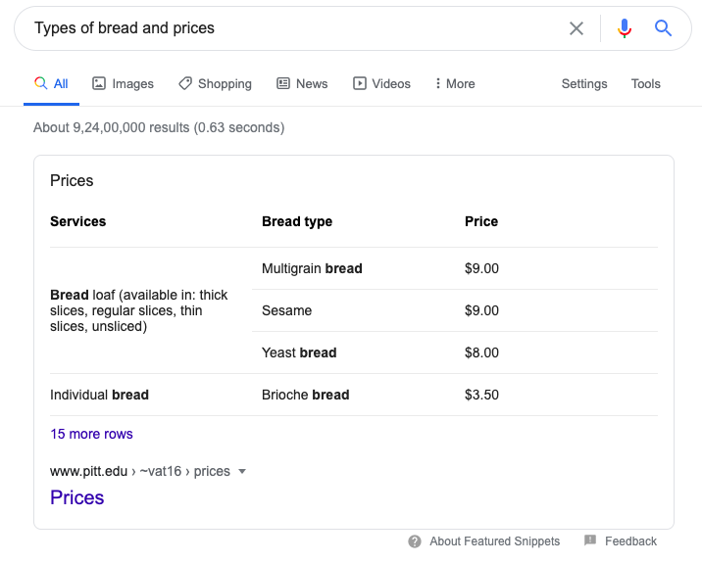The height and width of the screenshot is (563, 702).
Task: Click the blue magnifier search button
Action: pos(664,28)
